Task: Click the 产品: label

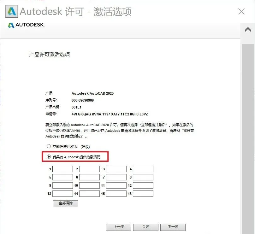Action: pyautogui.click(x=49, y=93)
